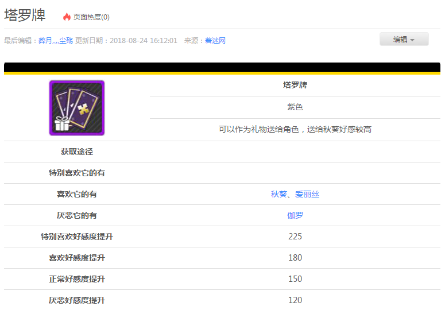Click the value 225
Screen dimensions: 445x310
point(295,237)
